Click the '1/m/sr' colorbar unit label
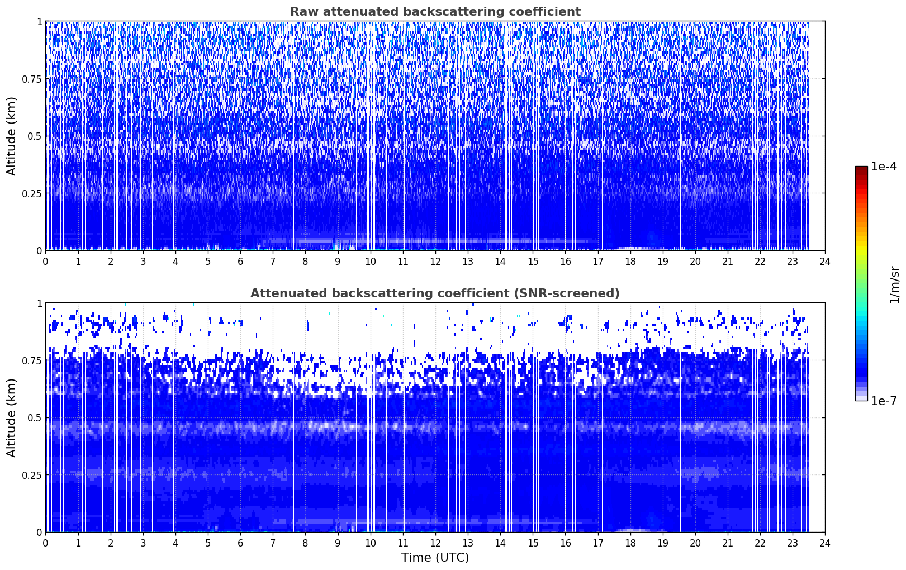This screenshot has height=570, width=906. click(894, 284)
